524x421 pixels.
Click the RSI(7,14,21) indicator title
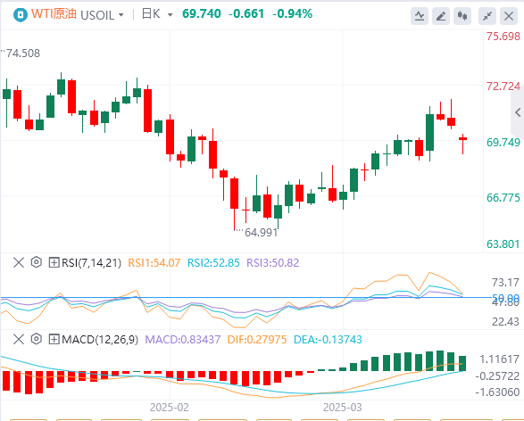[x=91, y=263]
